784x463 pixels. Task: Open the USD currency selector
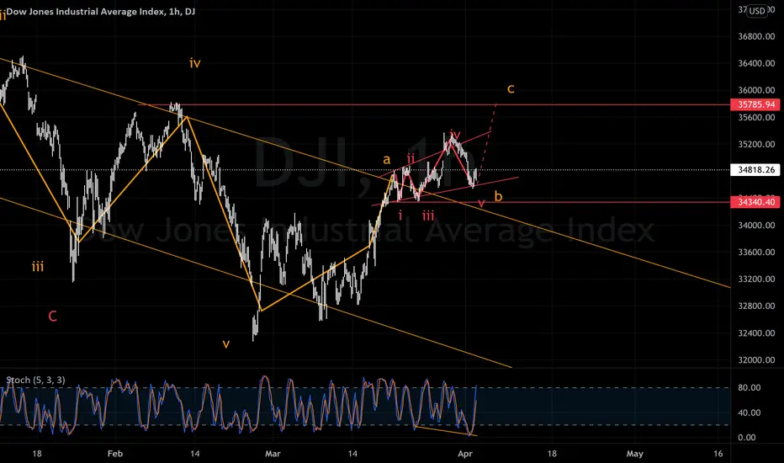(x=757, y=11)
